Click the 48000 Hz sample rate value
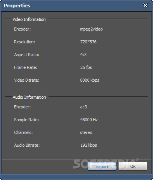The height and width of the screenshot is (180, 153). 89,120
